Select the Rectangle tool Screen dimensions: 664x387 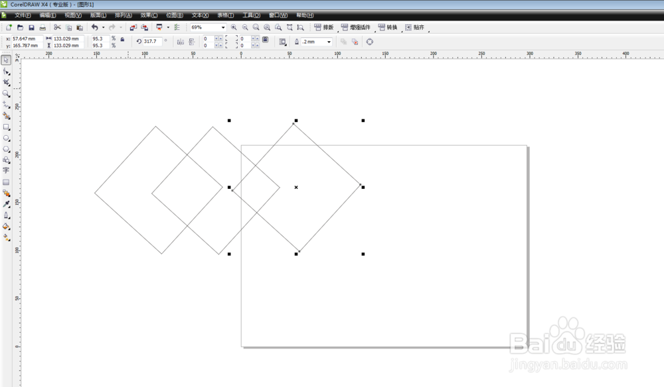tap(6, 127)
